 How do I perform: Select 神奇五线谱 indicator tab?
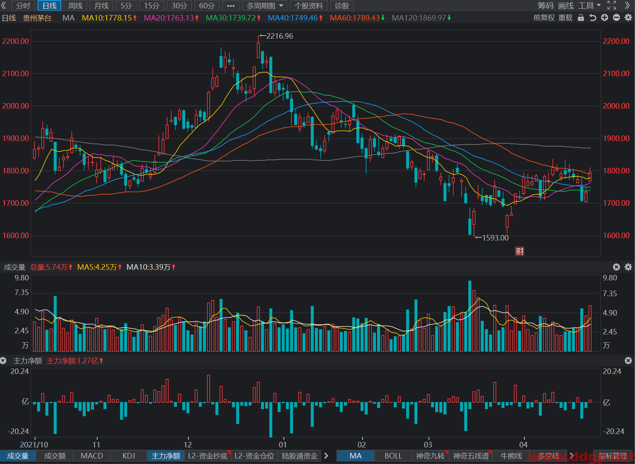[471, 456]
